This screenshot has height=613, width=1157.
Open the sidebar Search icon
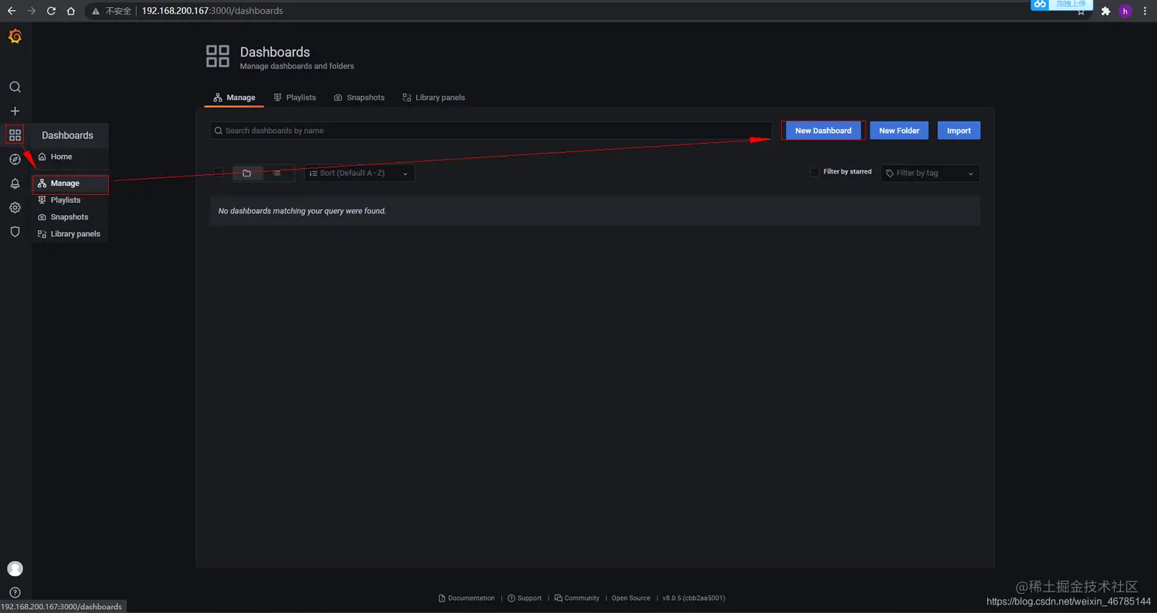15,87
